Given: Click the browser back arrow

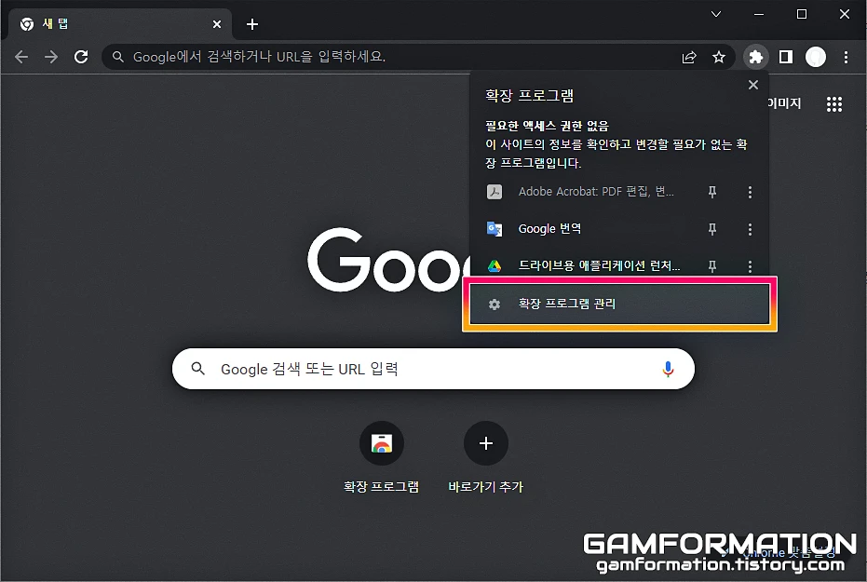Looking at the screenshot, I should point(21,57).
